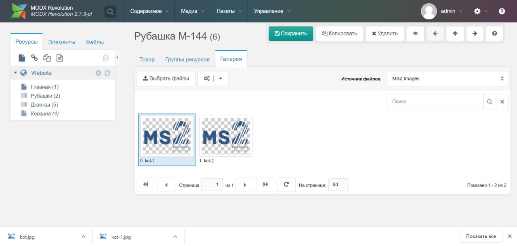
Task: Select the Галерея tab
Action: click(x=231, y=59)
